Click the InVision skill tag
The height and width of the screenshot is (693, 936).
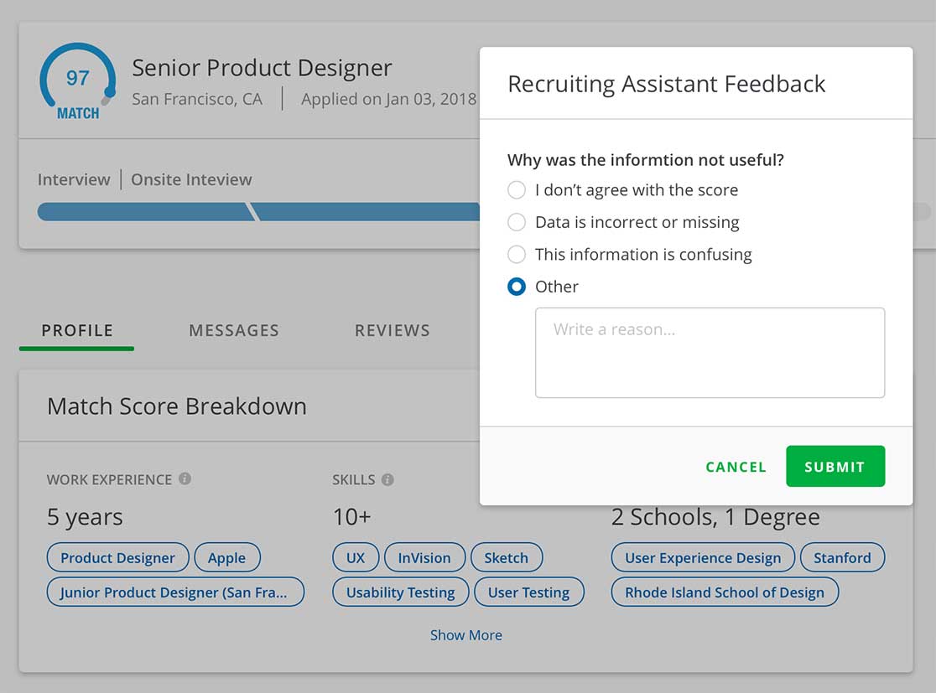pos(424,558)
